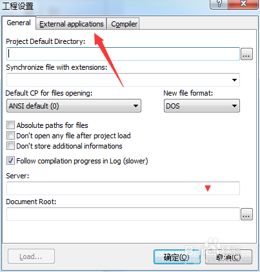
Task: Switch to Compiler tab
Action: 124,24
